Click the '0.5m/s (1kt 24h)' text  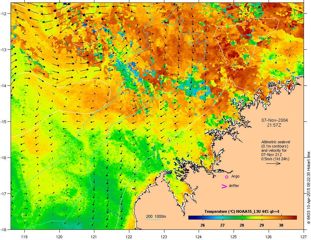(275, 159)
